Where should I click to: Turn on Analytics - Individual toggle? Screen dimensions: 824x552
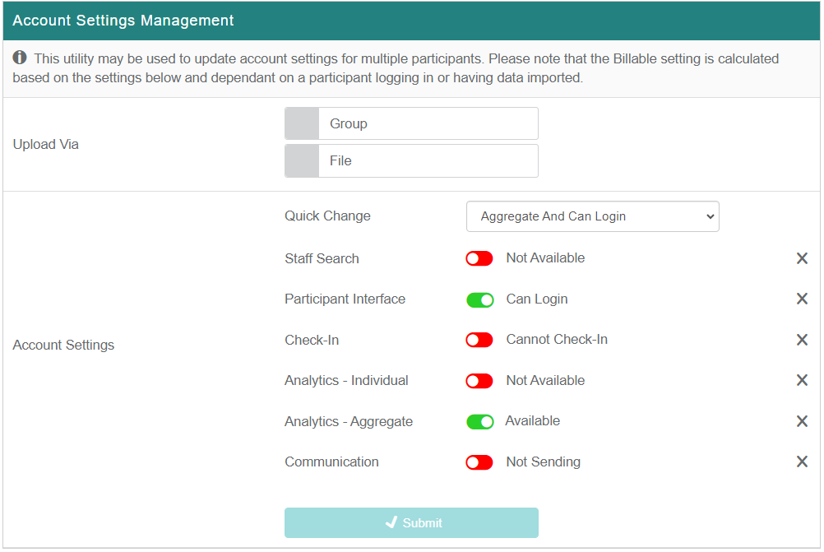(x=479, y=381)
